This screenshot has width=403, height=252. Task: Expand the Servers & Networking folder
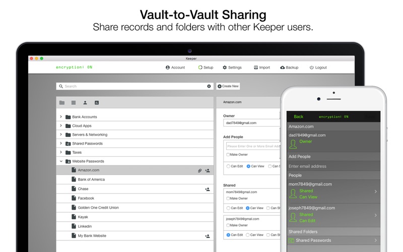click(61, 135)
